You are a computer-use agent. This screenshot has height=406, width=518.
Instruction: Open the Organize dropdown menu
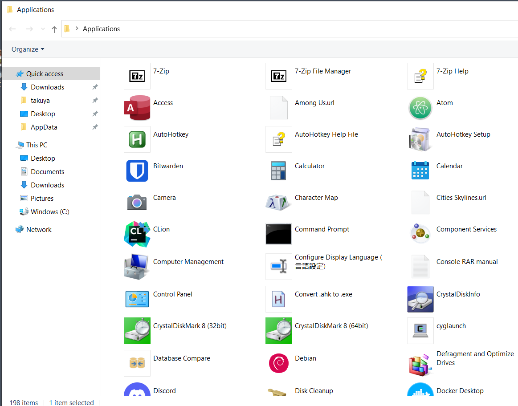click(28, 49)
